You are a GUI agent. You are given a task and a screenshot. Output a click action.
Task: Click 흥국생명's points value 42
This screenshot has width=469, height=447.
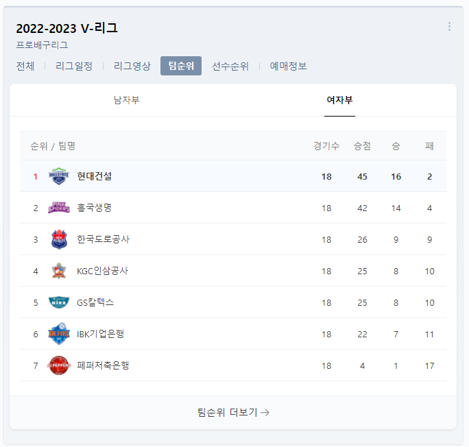pyautogui.click(x=362, y=208)
